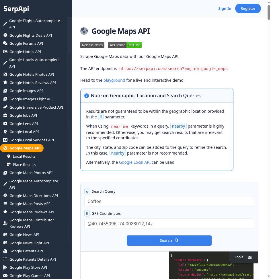Open Google Patents Details API

click(33, 259)
